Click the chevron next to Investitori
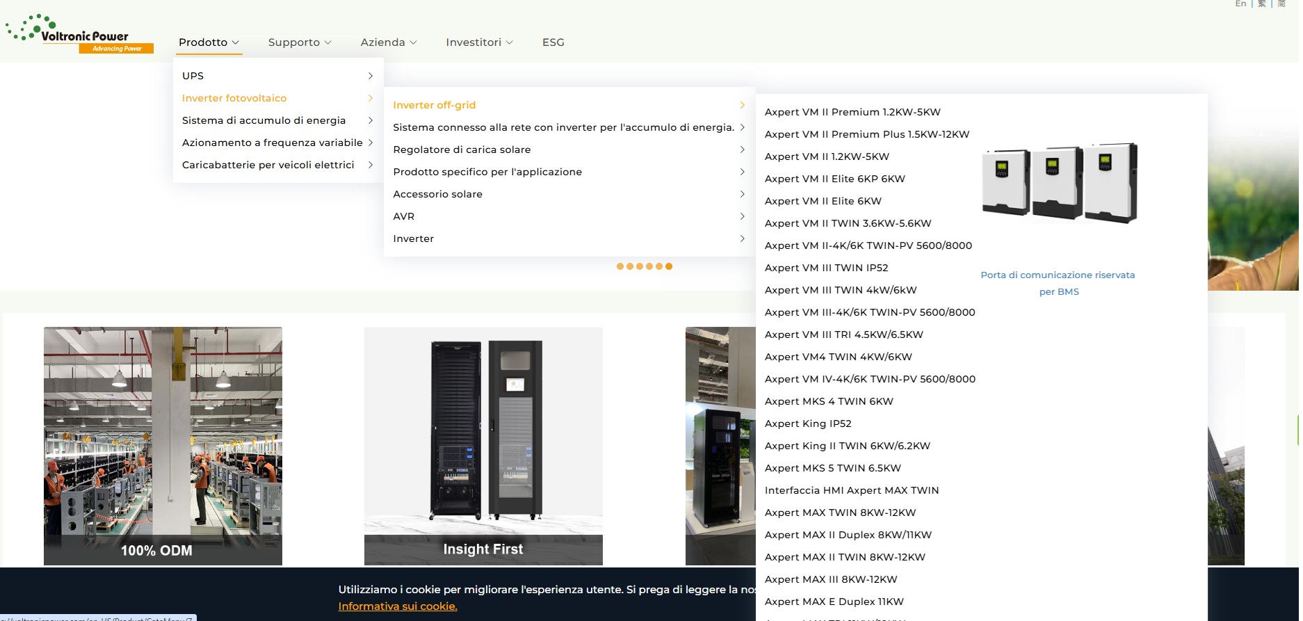This screenshot has height=621, width=1303. 509,42
